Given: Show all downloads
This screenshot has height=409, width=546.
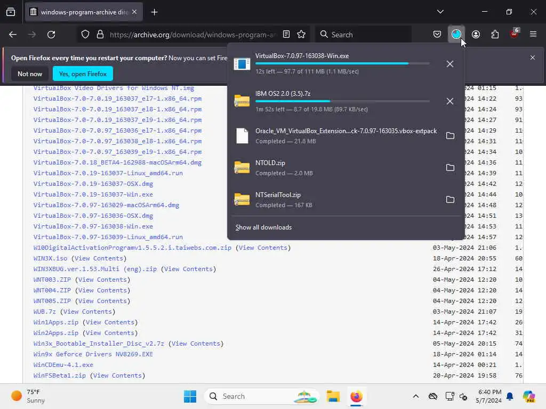Looking at the screenshot, I should [263, 227].
